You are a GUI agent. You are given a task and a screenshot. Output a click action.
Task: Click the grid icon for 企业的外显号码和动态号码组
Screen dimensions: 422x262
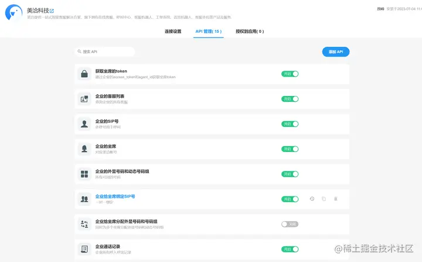click(x=84, y=174)
